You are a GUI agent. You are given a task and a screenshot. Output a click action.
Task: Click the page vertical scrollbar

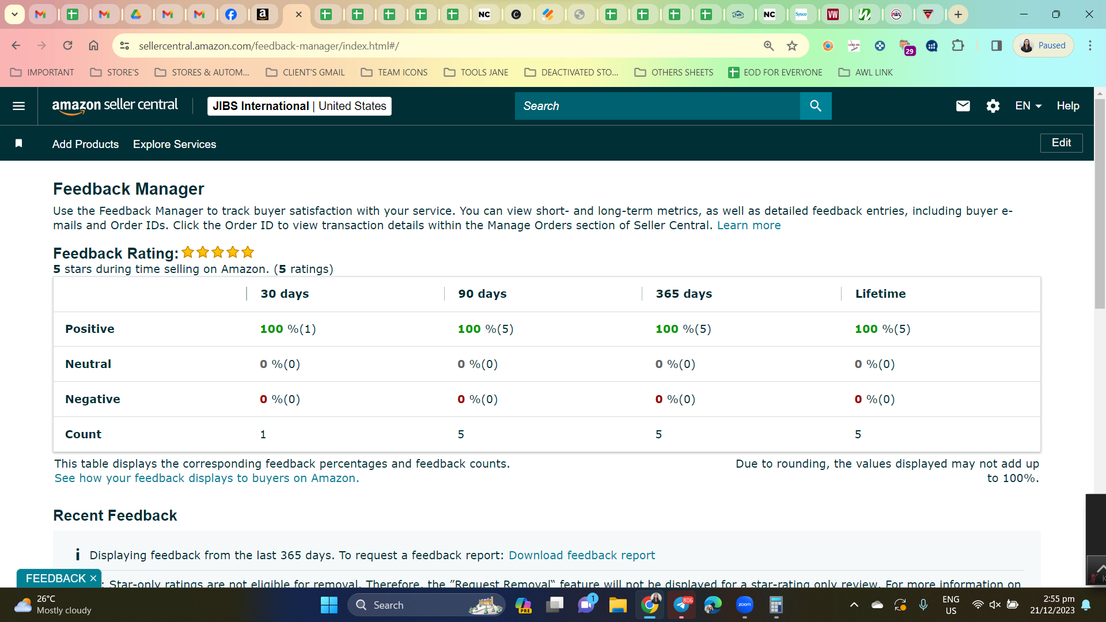1100,204
